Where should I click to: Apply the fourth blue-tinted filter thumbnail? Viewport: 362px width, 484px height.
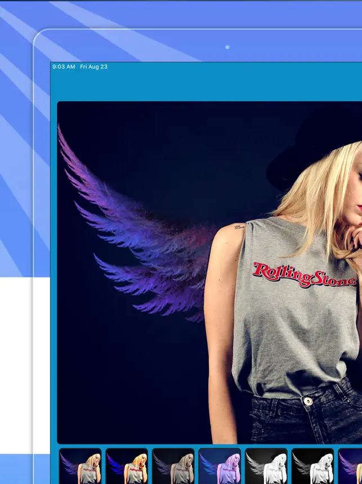pyautogui.click(x=220, y=466)
